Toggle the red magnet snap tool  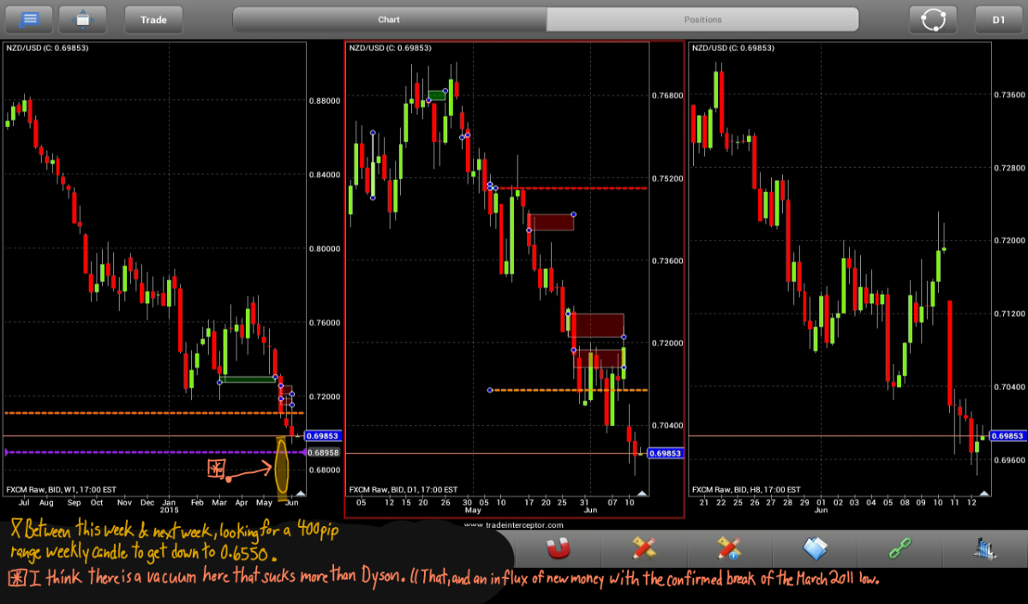558,547
